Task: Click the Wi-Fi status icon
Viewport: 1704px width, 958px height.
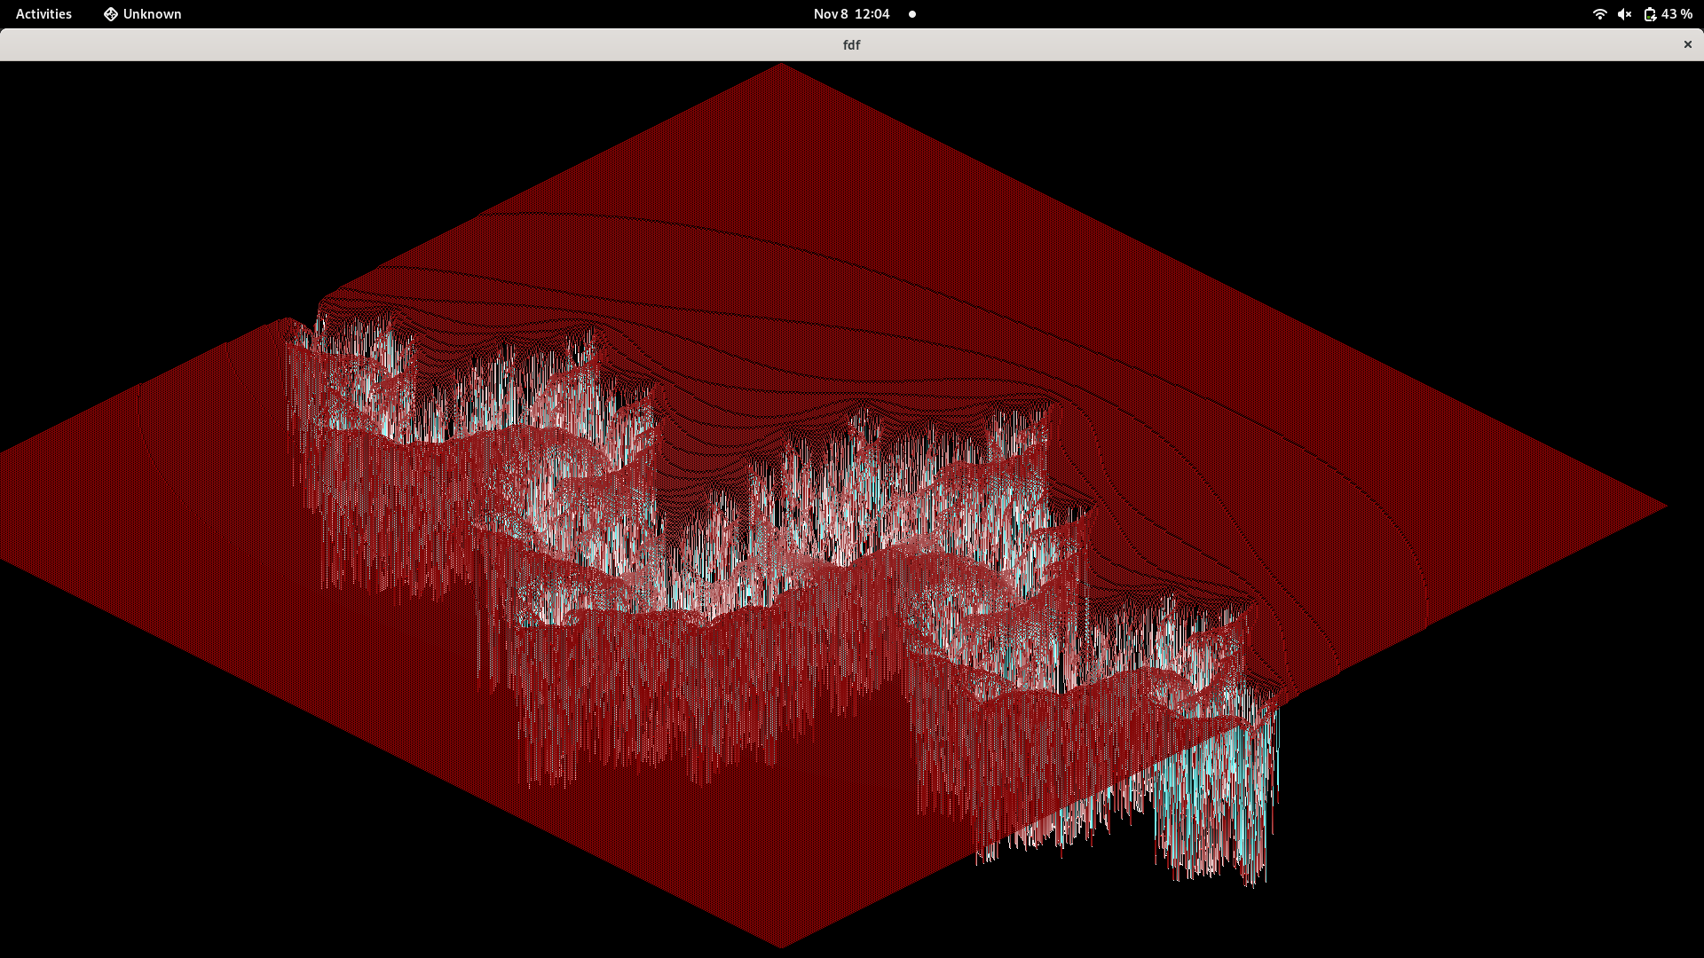Action: (x=1599, y=14)
